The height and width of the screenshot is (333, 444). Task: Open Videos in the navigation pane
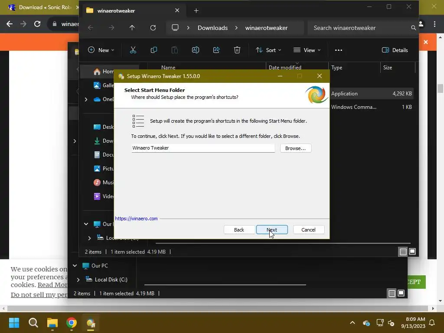point(103,196)
